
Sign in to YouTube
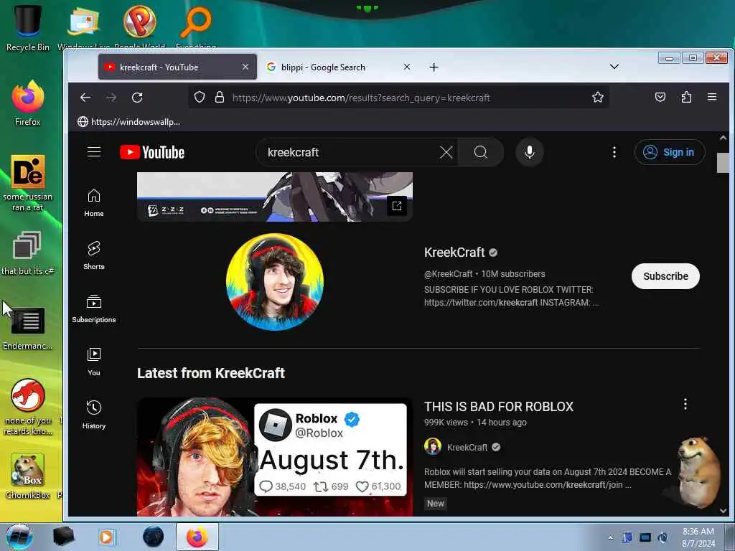pos(670,152)
